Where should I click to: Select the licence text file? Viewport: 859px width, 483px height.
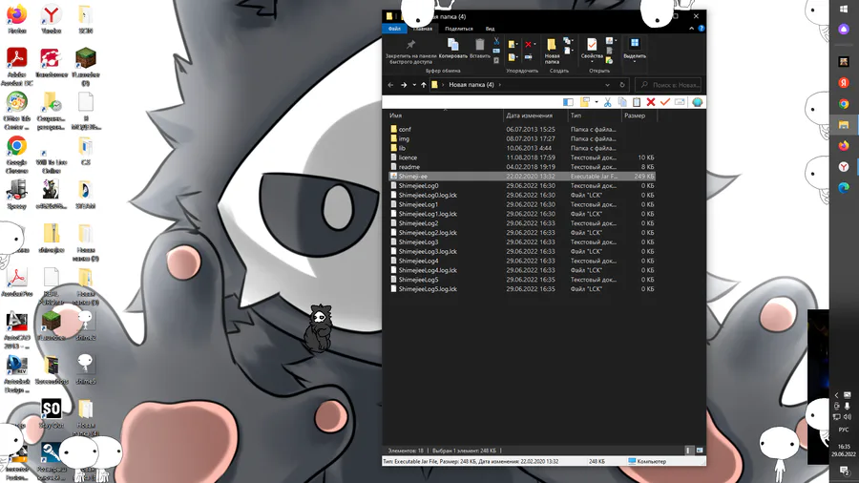[408, 157]
